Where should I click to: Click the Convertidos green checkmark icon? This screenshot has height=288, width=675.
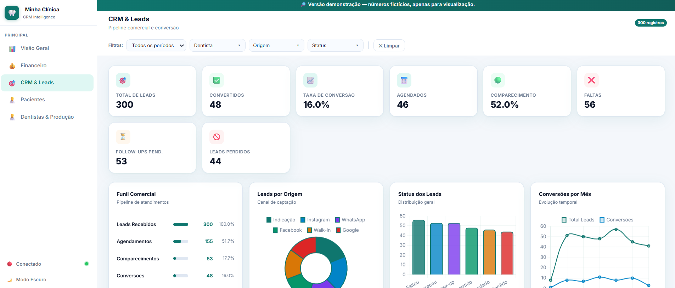pos(216,80)
